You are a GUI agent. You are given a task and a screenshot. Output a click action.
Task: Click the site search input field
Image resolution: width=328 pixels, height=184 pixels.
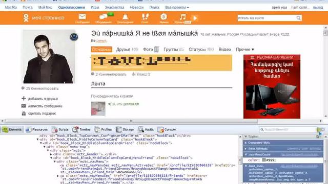[266, 18]
